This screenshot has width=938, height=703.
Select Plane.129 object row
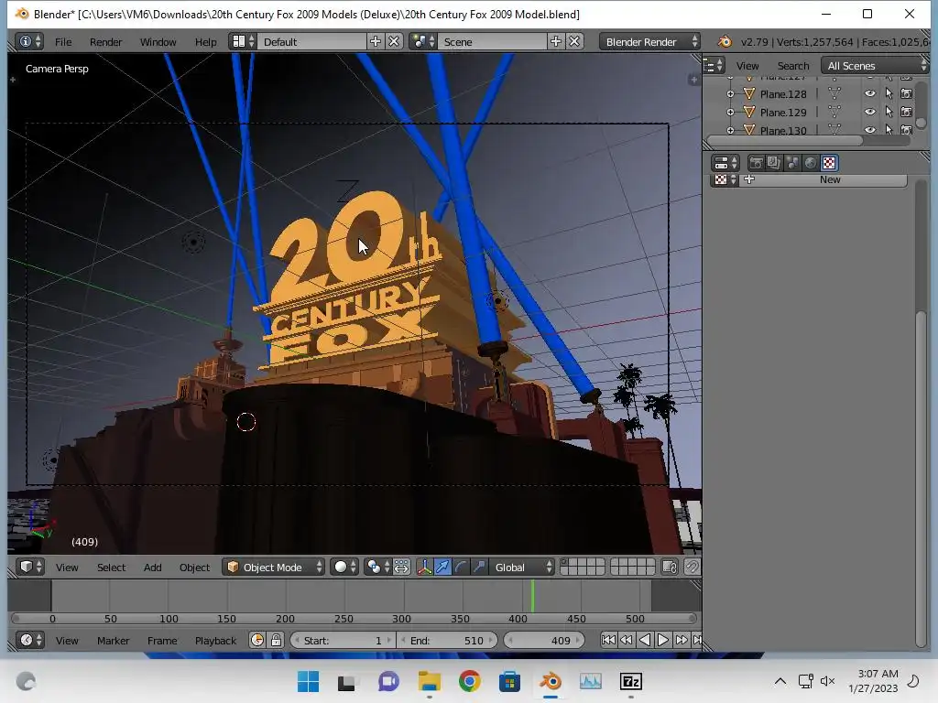click(x=783, y=113)
